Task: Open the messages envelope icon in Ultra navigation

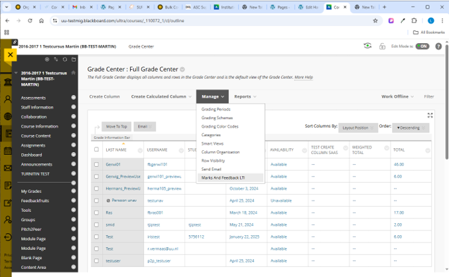Action: coord(8,168)
